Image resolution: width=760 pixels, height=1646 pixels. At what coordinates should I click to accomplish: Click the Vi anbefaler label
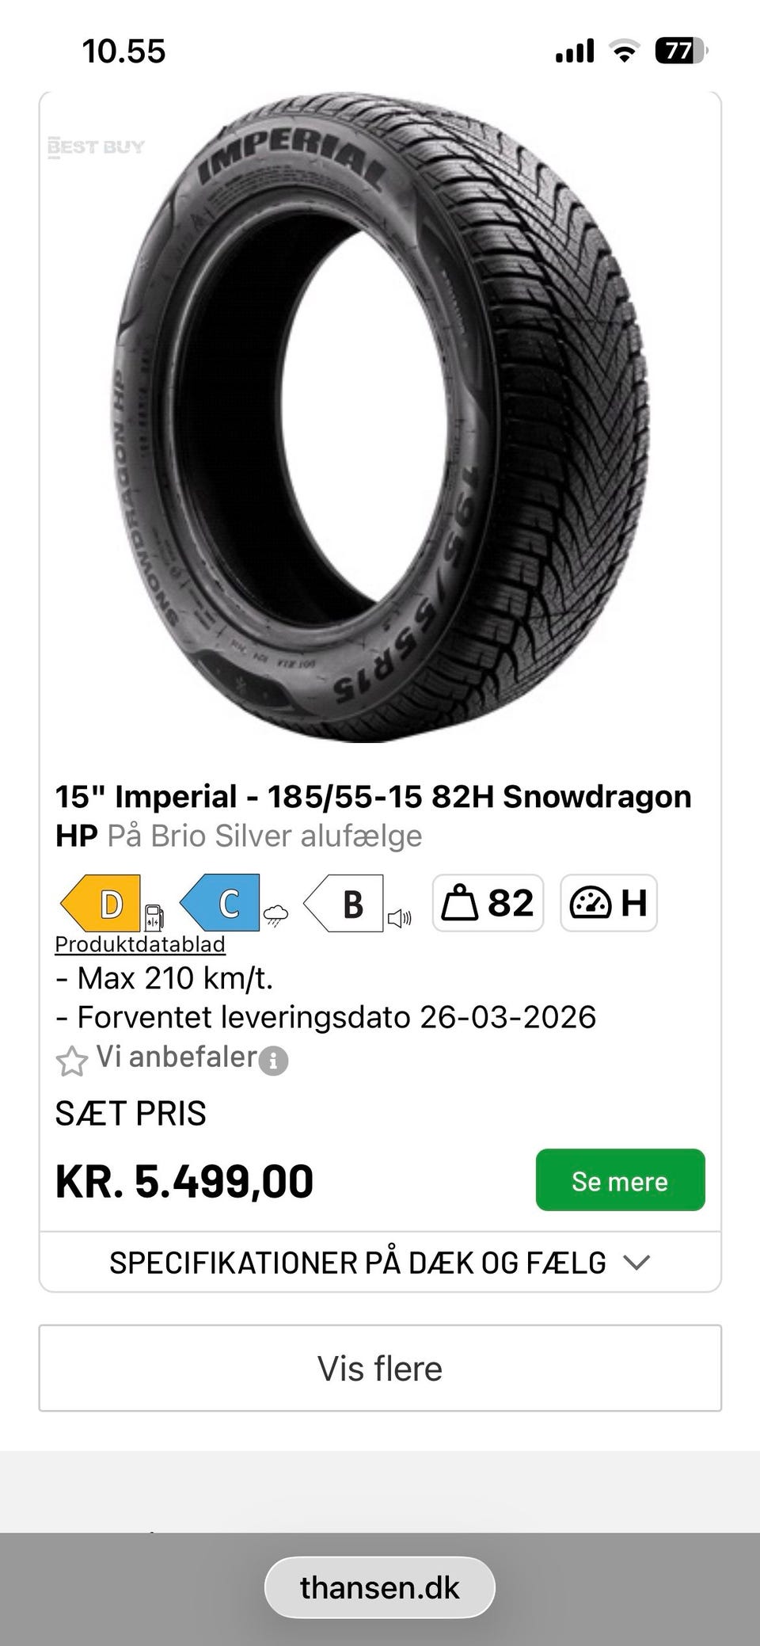[x=177, y=1057]
